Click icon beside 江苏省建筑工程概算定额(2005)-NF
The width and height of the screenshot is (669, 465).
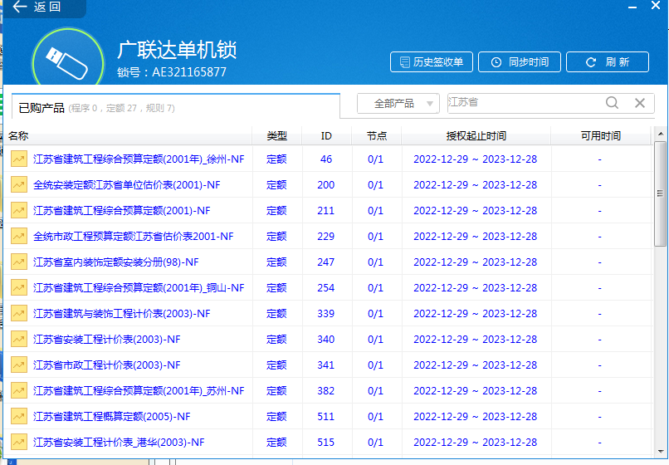[19, 416]
